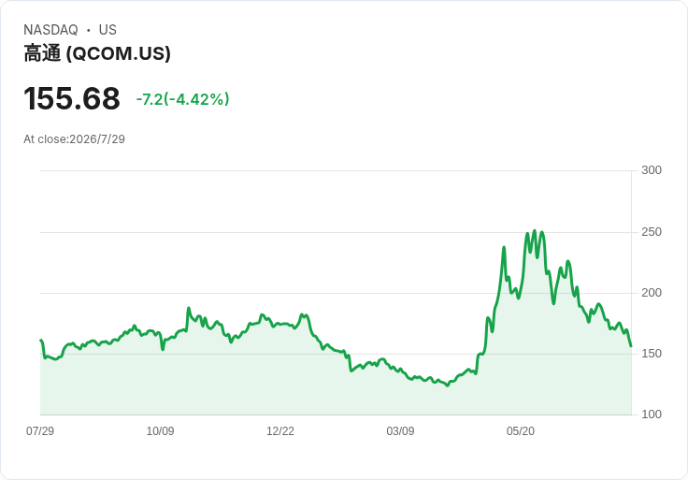Click the 100 y-axis price label
Image resolution: width=688 pixels, height=480 pixels.
tap(652, 415)
